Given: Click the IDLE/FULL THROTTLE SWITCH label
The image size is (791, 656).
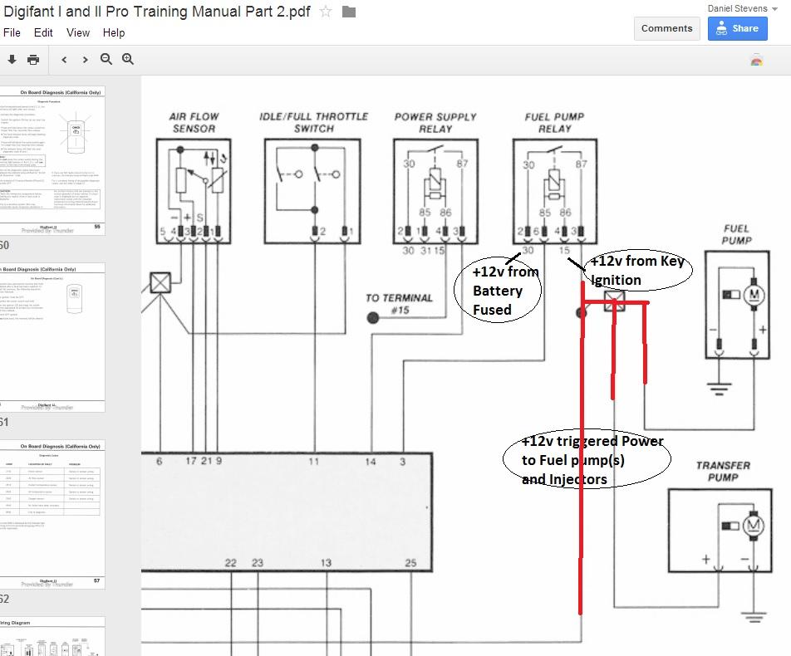Looking at the screenshot, I should [314, 123].
